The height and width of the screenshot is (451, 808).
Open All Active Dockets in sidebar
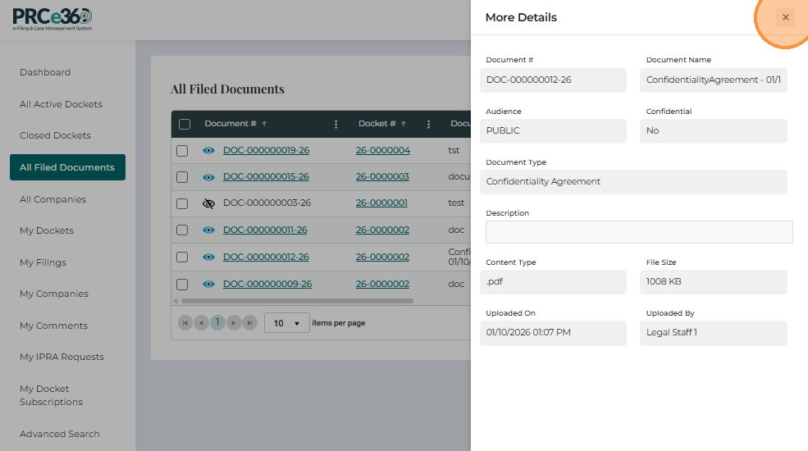[x=61, y=104]
